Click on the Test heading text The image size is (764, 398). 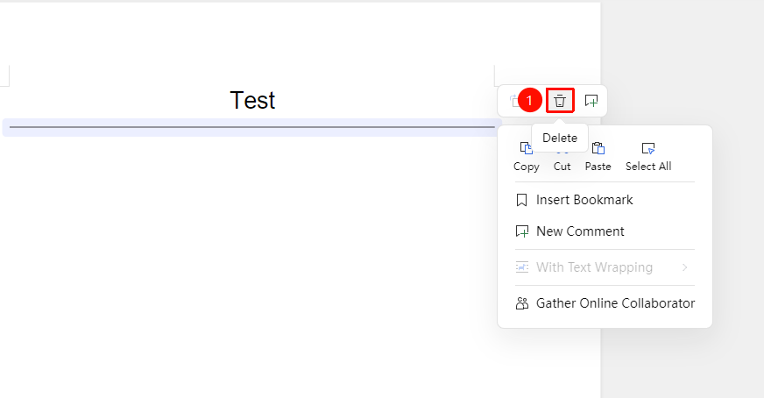coord(252,100)
